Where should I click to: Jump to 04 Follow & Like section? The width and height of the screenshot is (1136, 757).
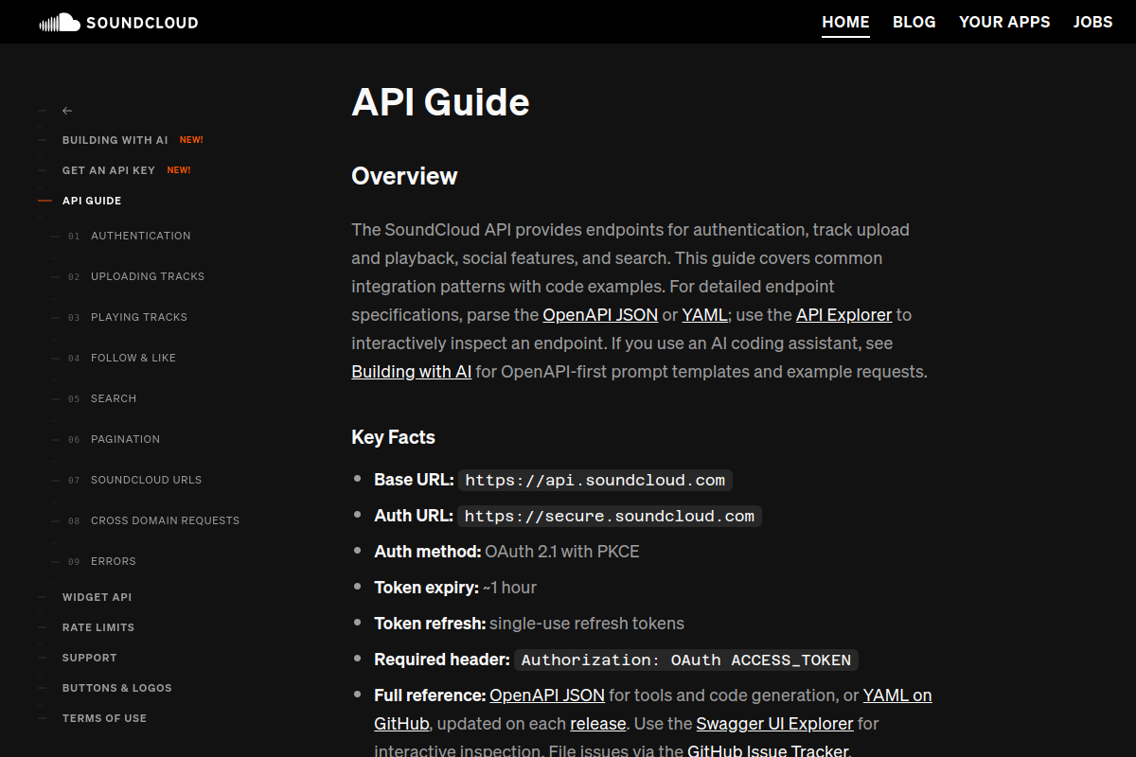coord(133,358)
